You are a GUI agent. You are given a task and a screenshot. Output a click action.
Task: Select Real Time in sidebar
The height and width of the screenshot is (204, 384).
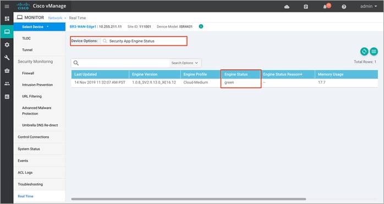(25, 196)
